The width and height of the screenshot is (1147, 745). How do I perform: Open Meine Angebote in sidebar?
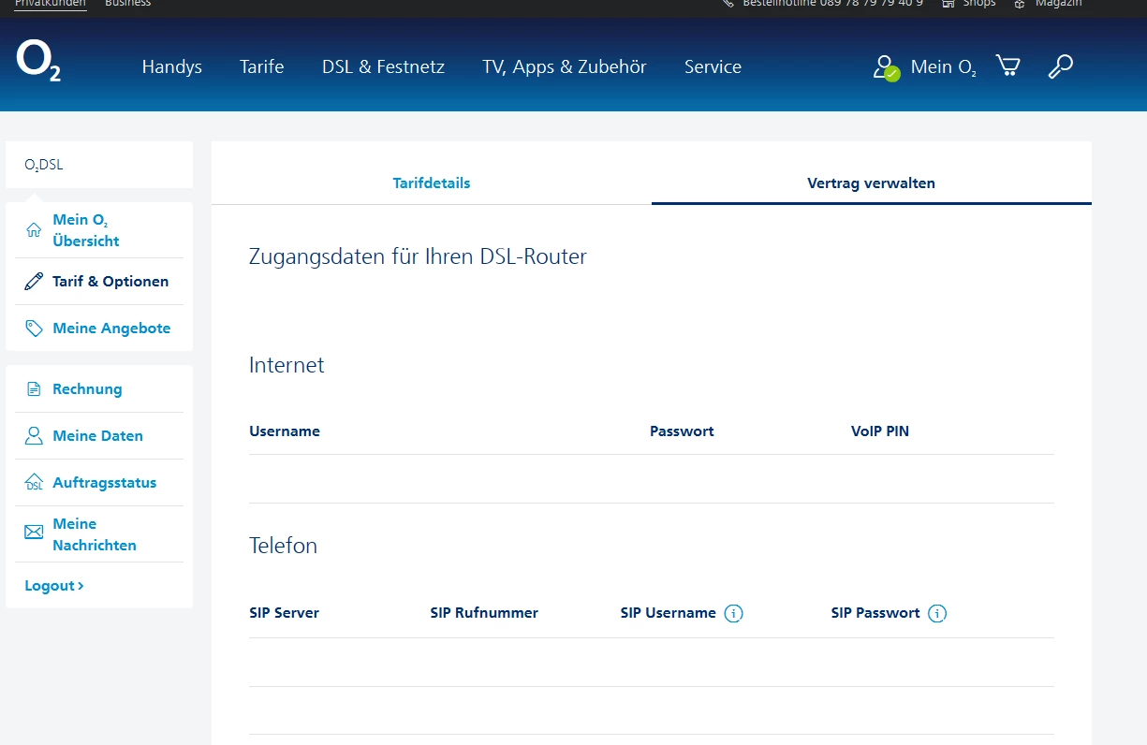click(x=111, y=329)
